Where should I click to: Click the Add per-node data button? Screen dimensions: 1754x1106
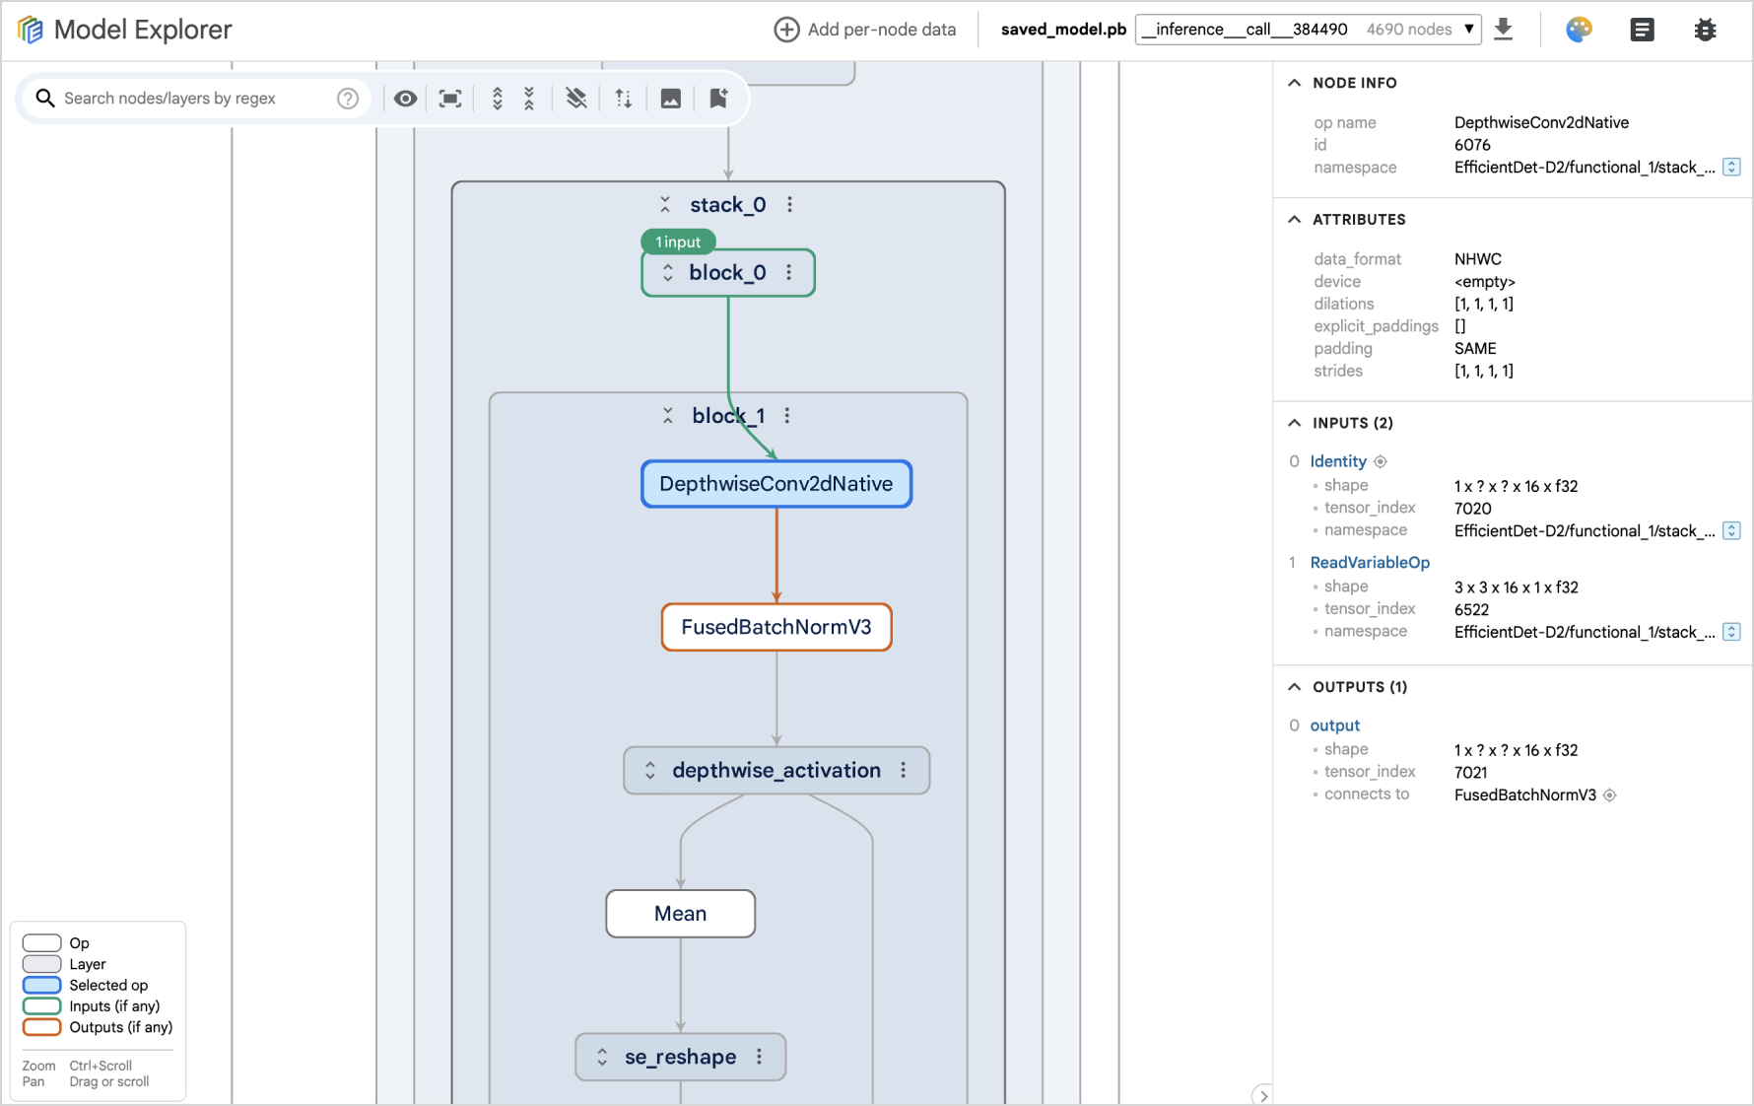865,29
